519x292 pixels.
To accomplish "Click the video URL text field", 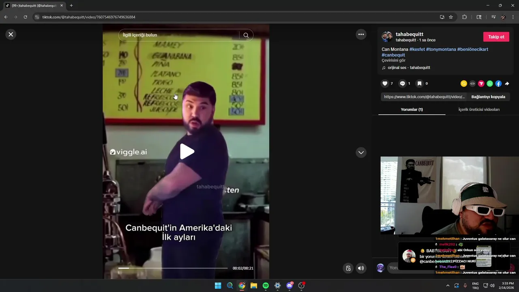I will tap(424, 97).
